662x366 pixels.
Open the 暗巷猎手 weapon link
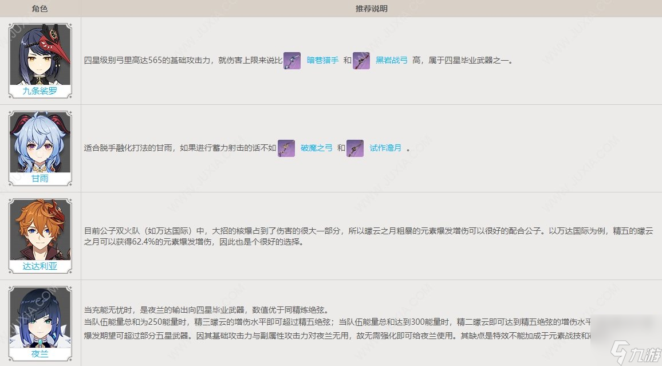[322, 60]
